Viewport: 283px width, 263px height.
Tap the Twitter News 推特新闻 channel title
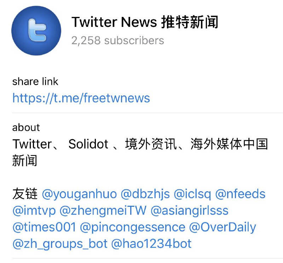click(145, 22)
